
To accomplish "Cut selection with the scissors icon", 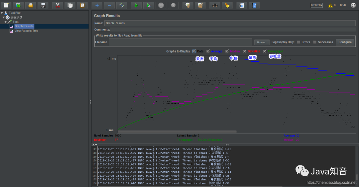I will [x=58, y=5].
